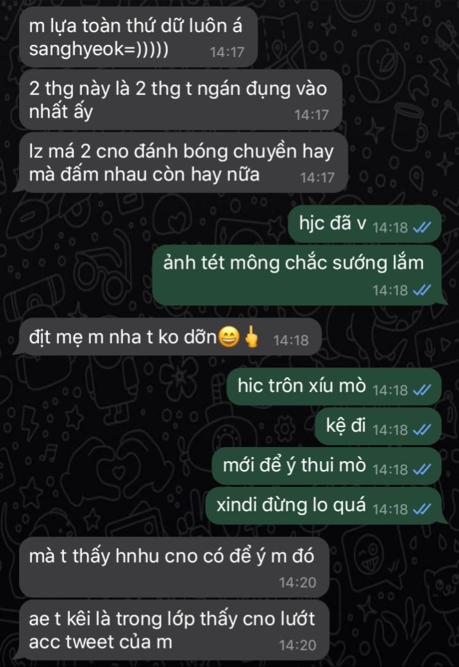Viewport: 459px width, 667px height.
Task: Tap the 14:17 timestamp on sanghyeok message
Action: [x=227, y=53]
